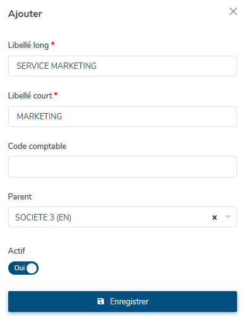The image size is (244, 317).
Task: Click the floppy disk save icon
Action: (101, 301)
